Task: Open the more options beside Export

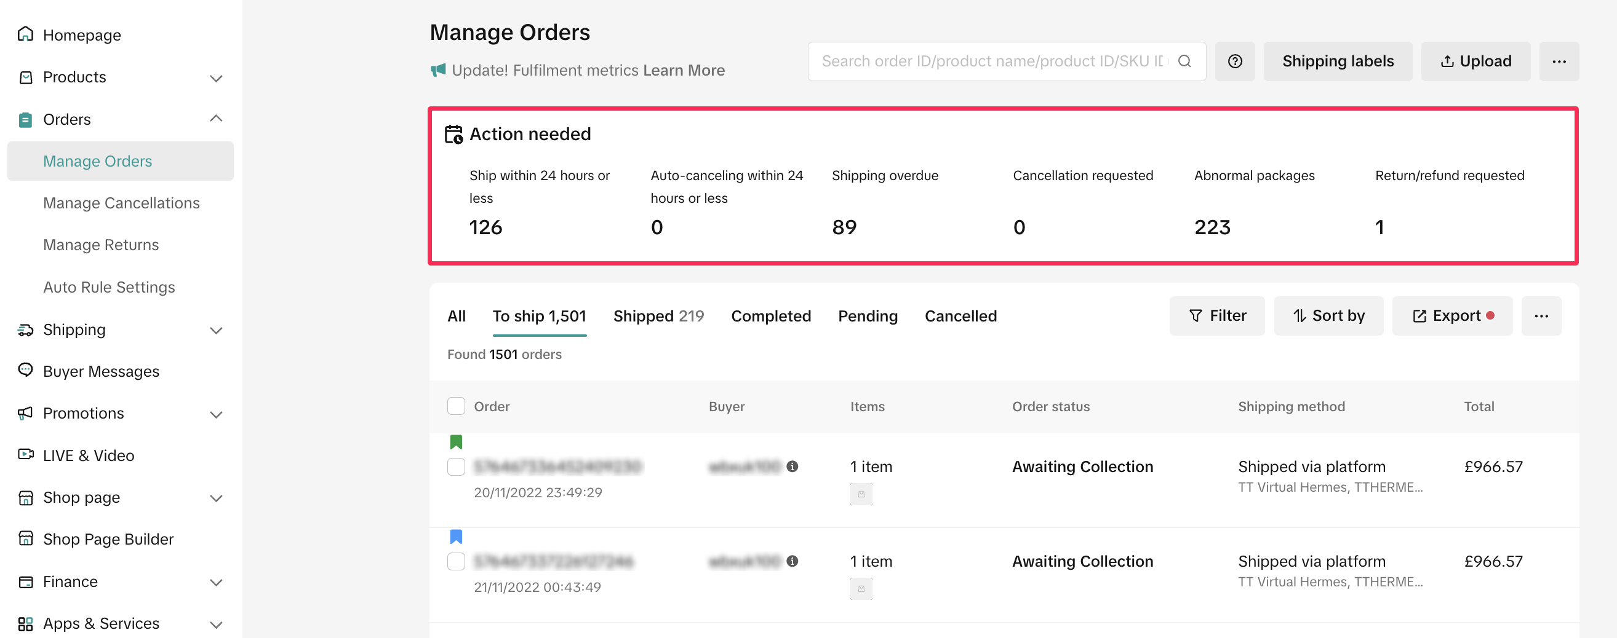Action: [1541, 316]
